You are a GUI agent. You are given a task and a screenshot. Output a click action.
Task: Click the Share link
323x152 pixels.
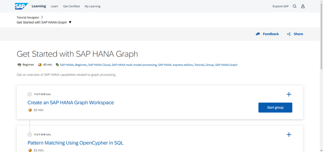coord(298,34)
